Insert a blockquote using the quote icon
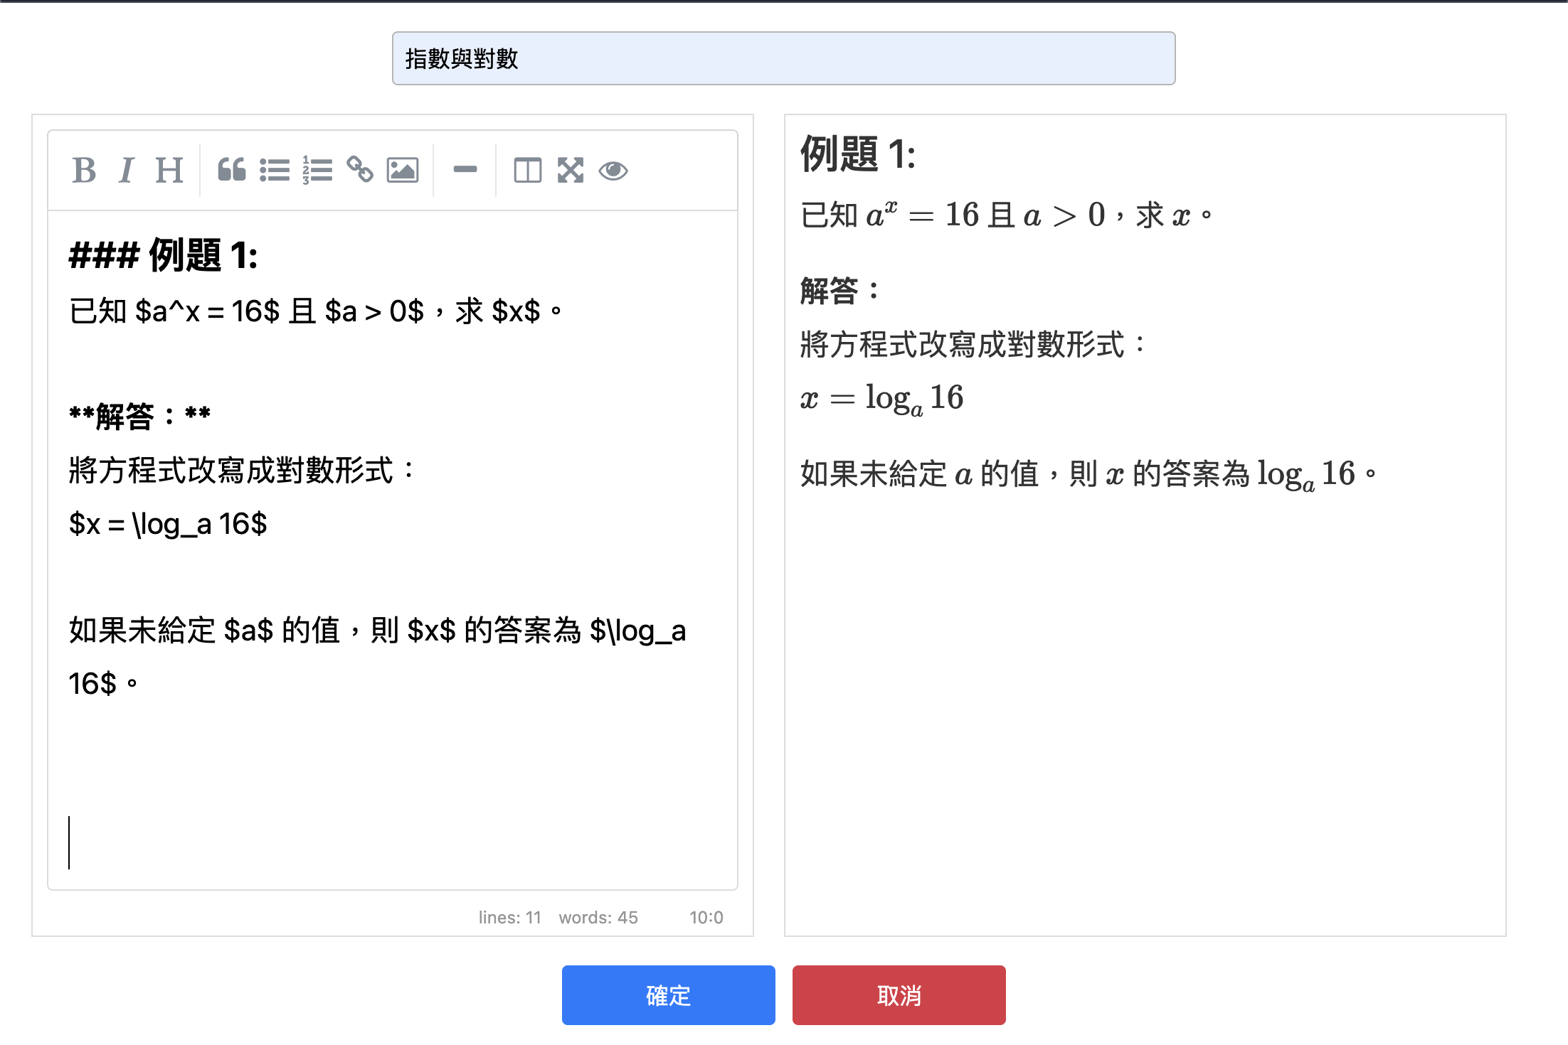The image size is (1568, 1045). coord(231,171)
